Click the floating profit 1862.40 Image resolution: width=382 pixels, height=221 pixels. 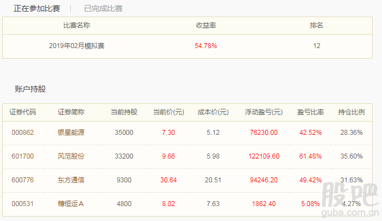264,204
